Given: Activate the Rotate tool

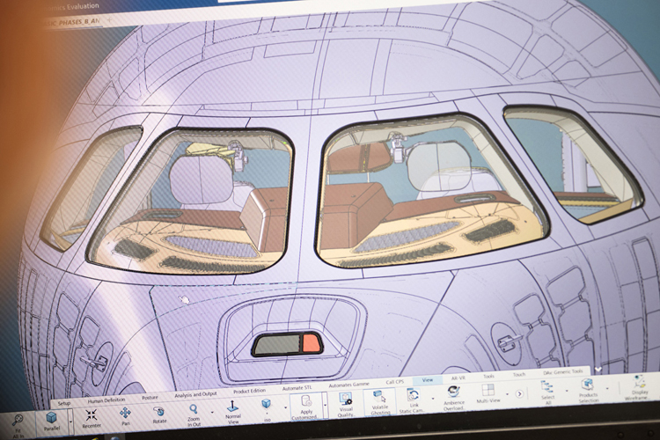Looking at the screenshot, I should (x=158, y=411).
